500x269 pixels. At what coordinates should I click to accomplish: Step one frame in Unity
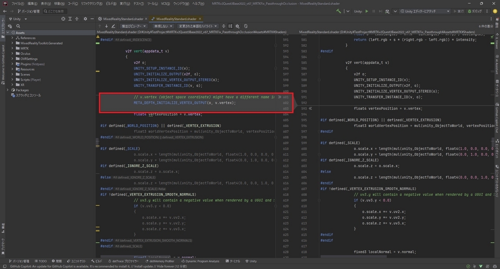click(x=381, y=11)
